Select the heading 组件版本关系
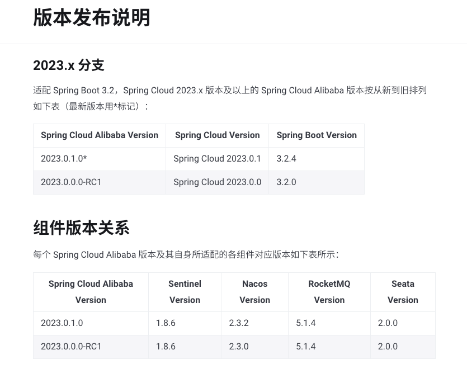Viewport: 467px width, 369px height. 81,228
